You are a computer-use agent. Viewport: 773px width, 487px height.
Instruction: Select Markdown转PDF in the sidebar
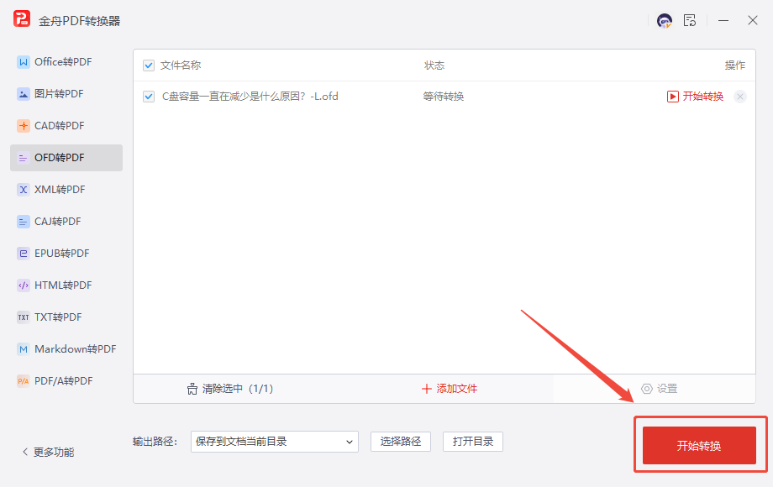coord(66,349)
